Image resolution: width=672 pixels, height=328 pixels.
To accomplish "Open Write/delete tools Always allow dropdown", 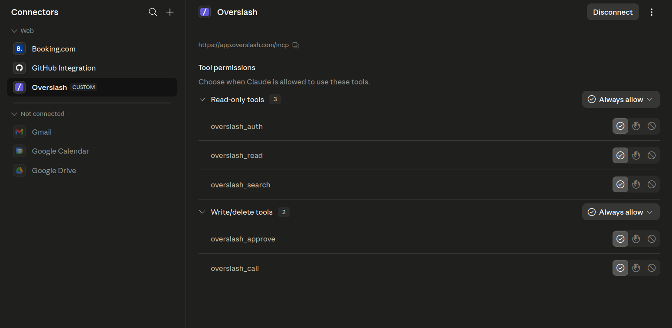I will [x=621, y=212].
